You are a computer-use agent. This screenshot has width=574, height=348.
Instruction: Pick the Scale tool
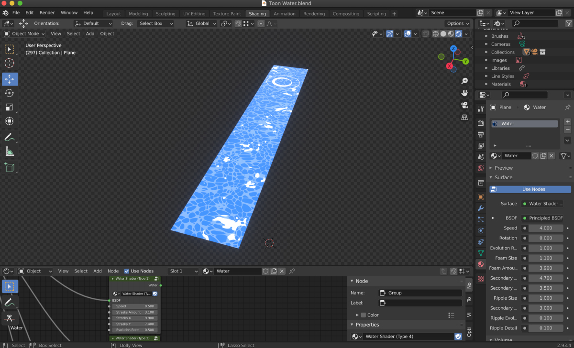pos(10,107)
